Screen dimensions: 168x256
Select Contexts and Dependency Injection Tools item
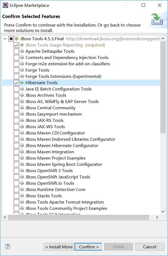pos(67,58)
